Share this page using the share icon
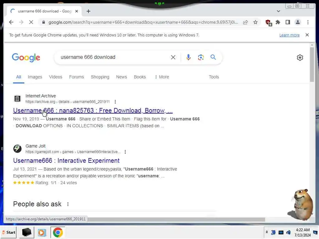Screen dimensions: 319x239 (245, 22)
